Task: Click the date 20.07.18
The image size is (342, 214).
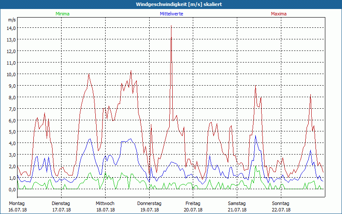Action: click(193, 210)
